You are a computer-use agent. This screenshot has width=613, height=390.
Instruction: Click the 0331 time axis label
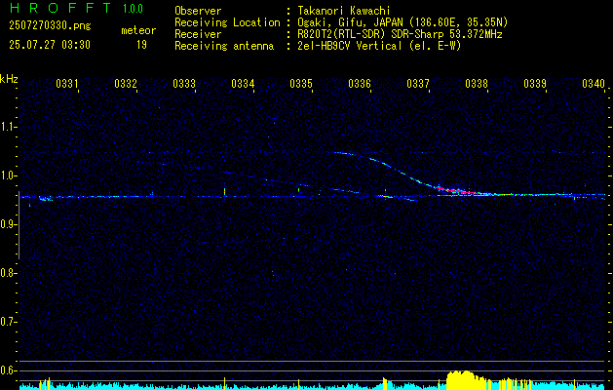point(67,83)
